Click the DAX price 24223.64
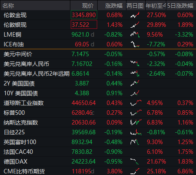The height and width of the screenshot is (175, 196). [x=84, y=162]
